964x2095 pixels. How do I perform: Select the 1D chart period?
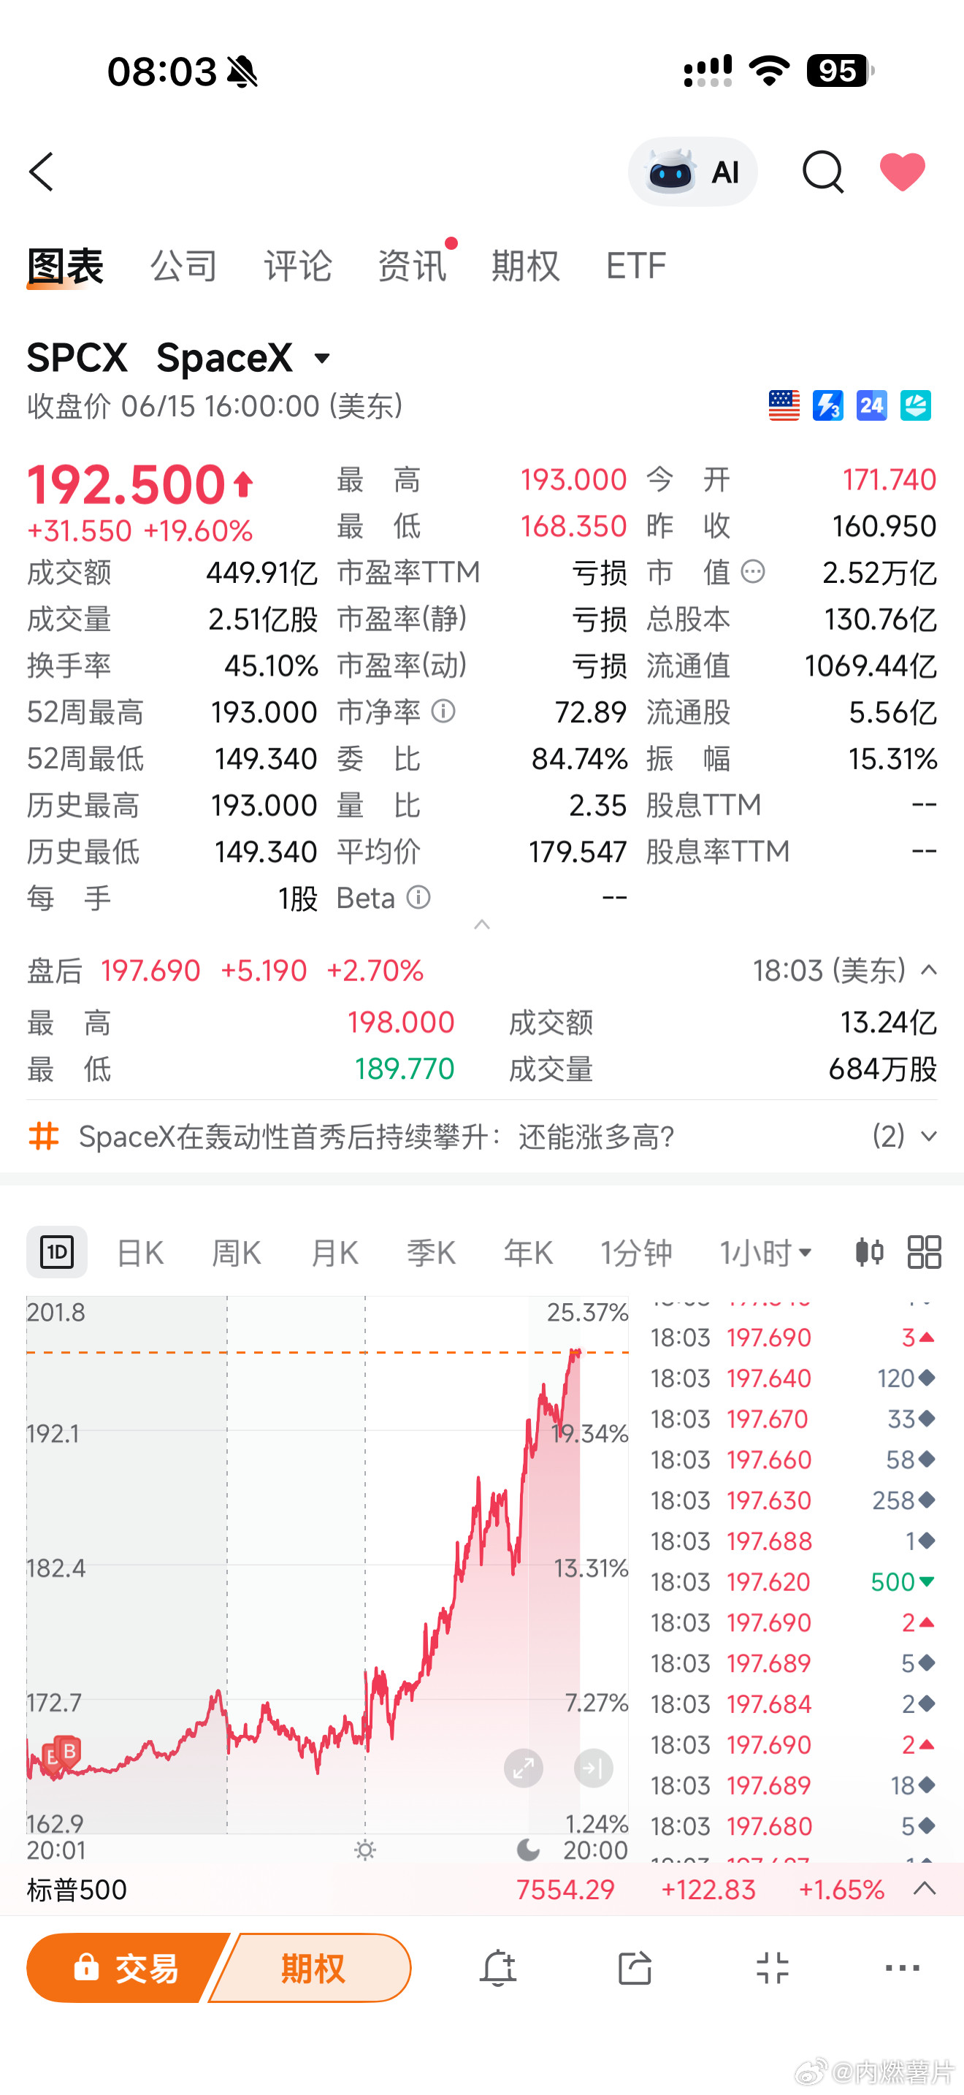point(57,1251)
